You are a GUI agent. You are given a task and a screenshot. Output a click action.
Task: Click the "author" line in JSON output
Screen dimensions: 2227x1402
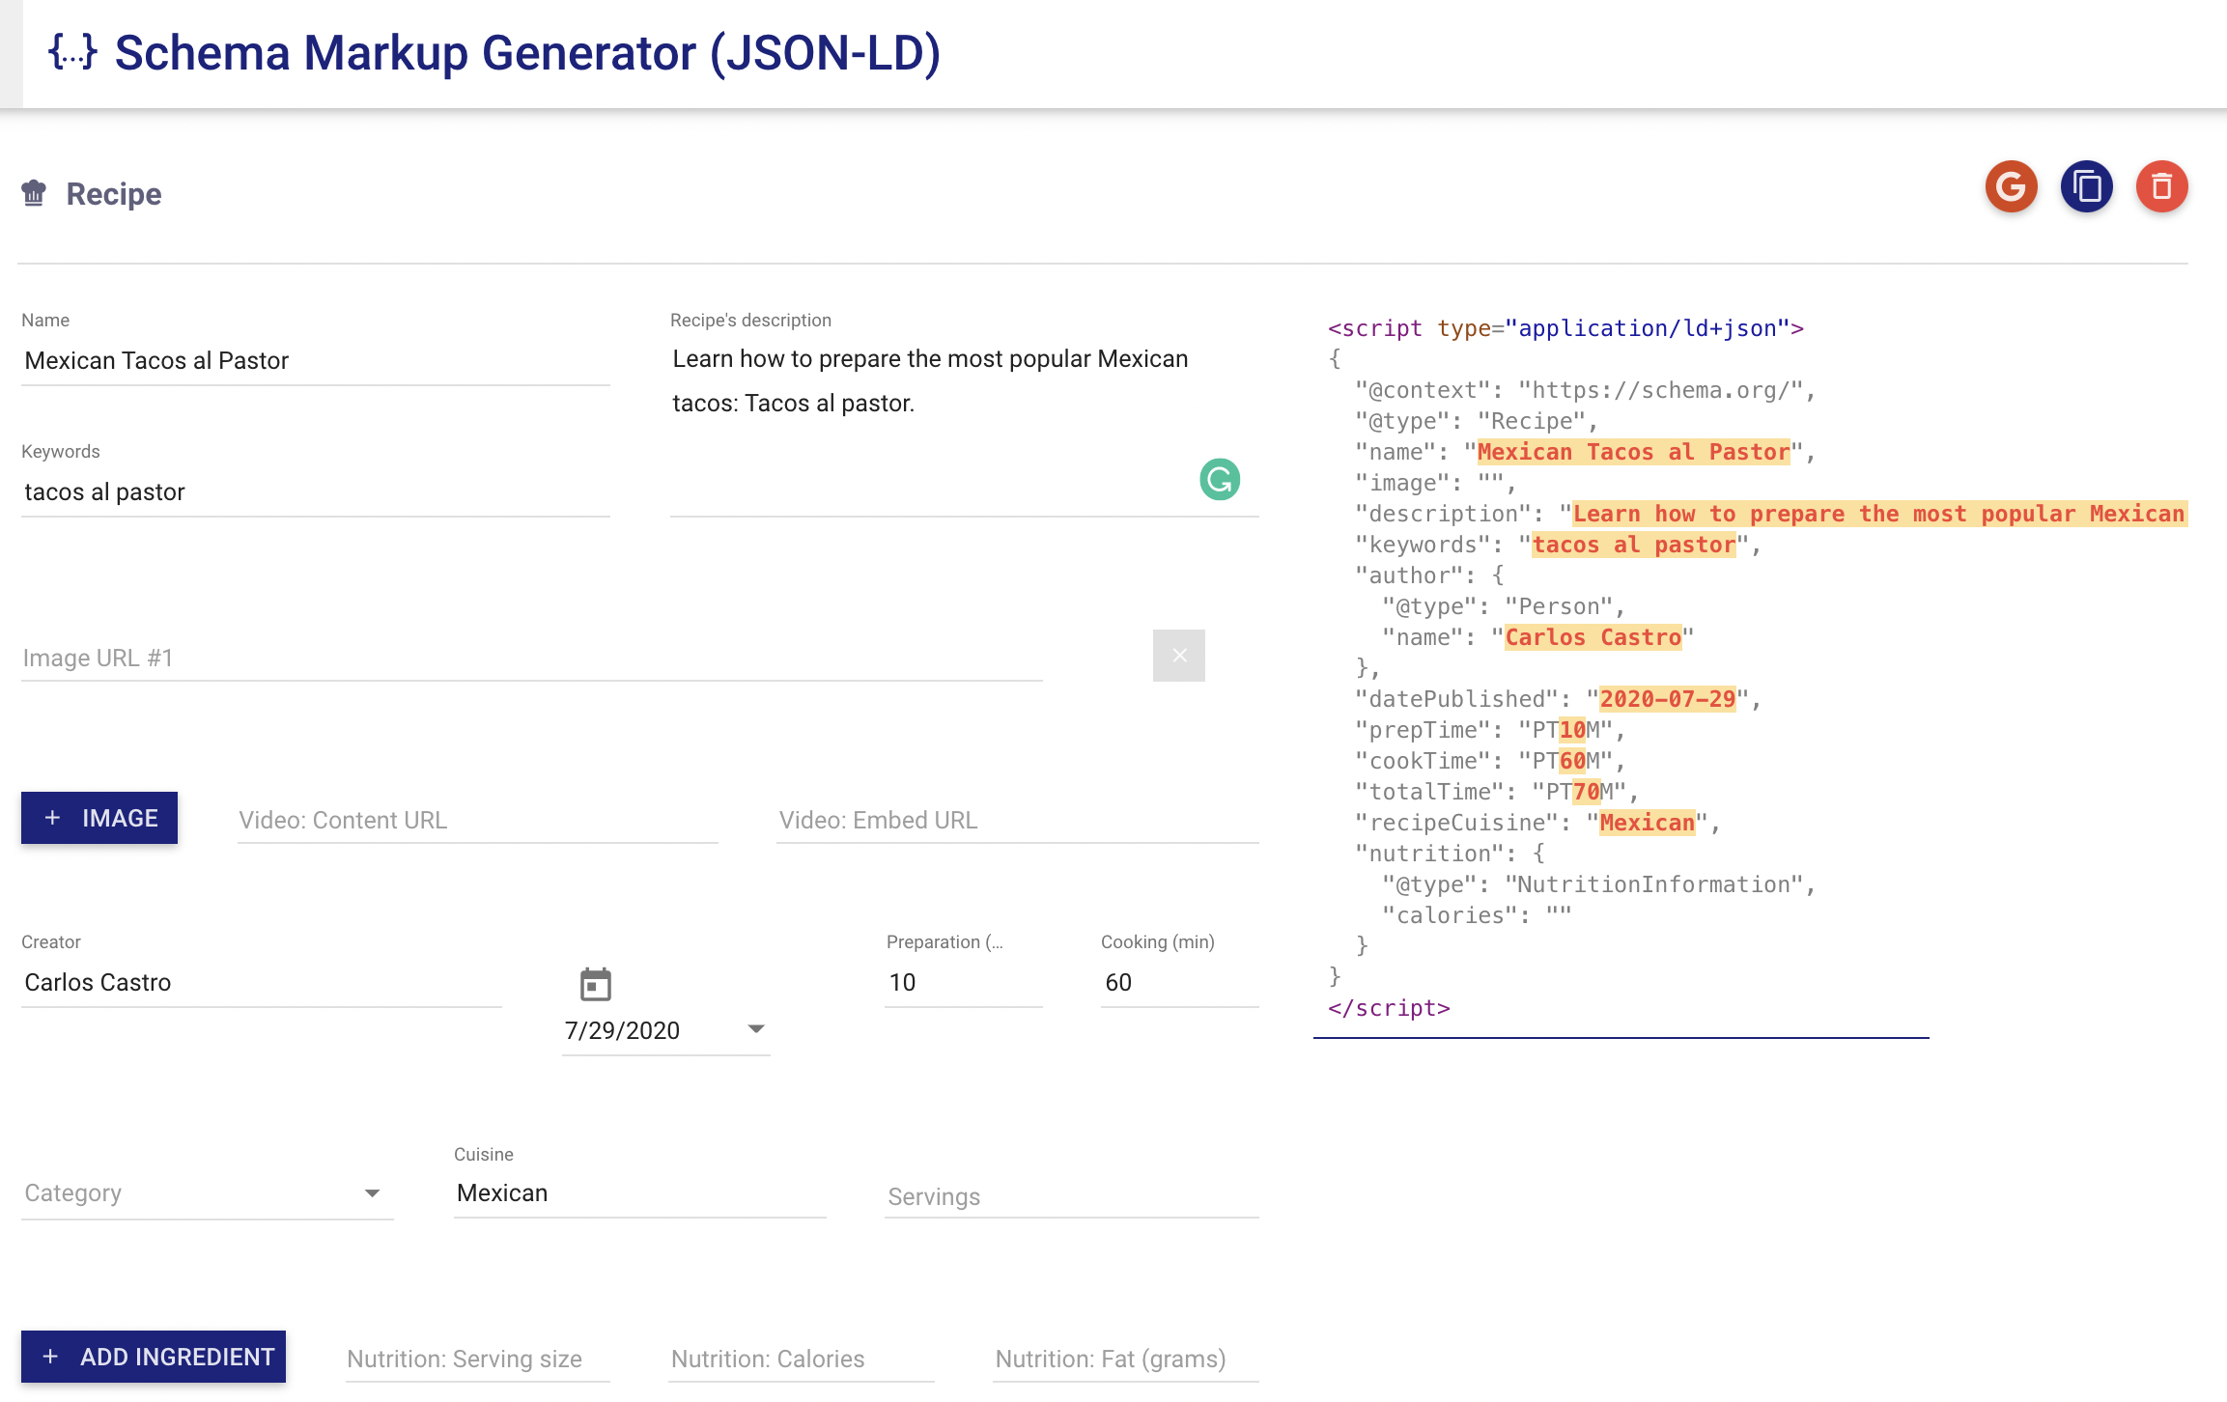1429,575
